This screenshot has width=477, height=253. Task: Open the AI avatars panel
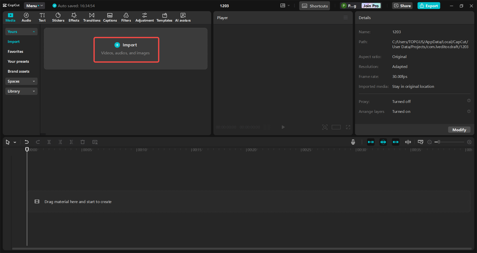coord(183,17)
